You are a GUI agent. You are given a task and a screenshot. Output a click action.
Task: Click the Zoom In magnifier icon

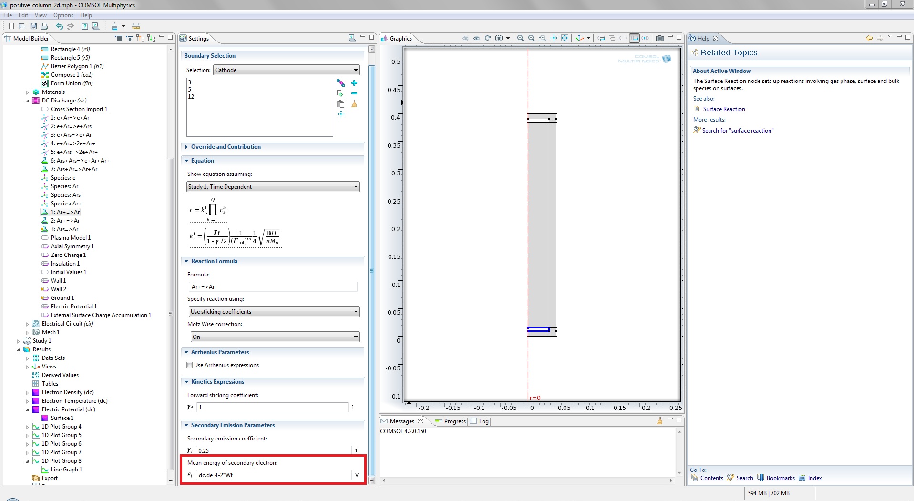pyautogui.click(x=520, y=38)
